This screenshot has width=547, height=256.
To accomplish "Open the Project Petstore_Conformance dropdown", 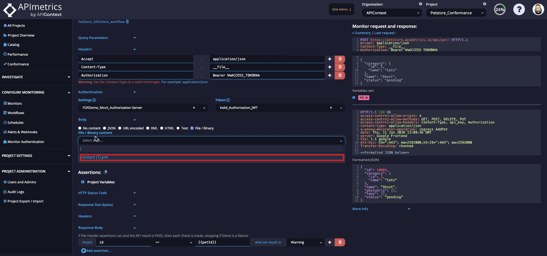I will 456,13.
